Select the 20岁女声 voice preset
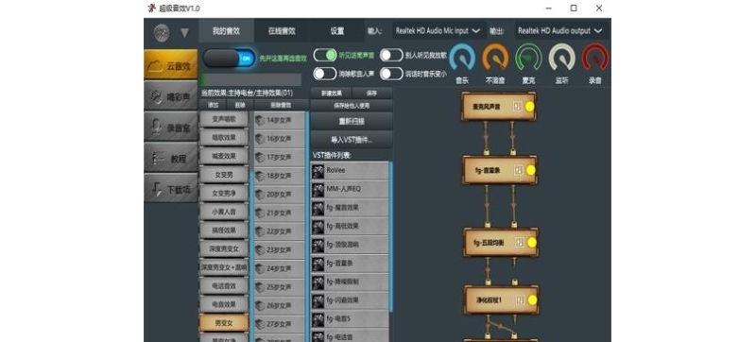This screenshot has width=756, height=342. click(x=280, y=195)
